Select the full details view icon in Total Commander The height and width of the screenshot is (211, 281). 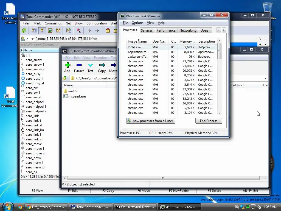42,30
